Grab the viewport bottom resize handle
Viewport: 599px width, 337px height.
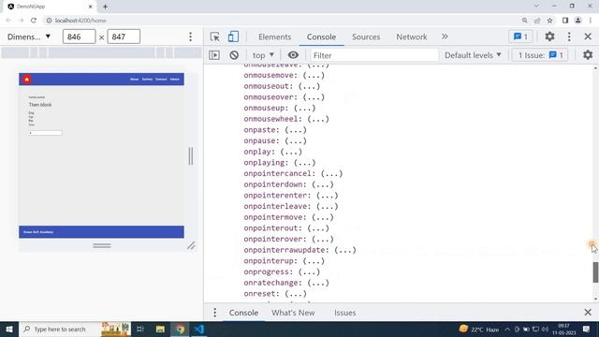tap(102, 245)
